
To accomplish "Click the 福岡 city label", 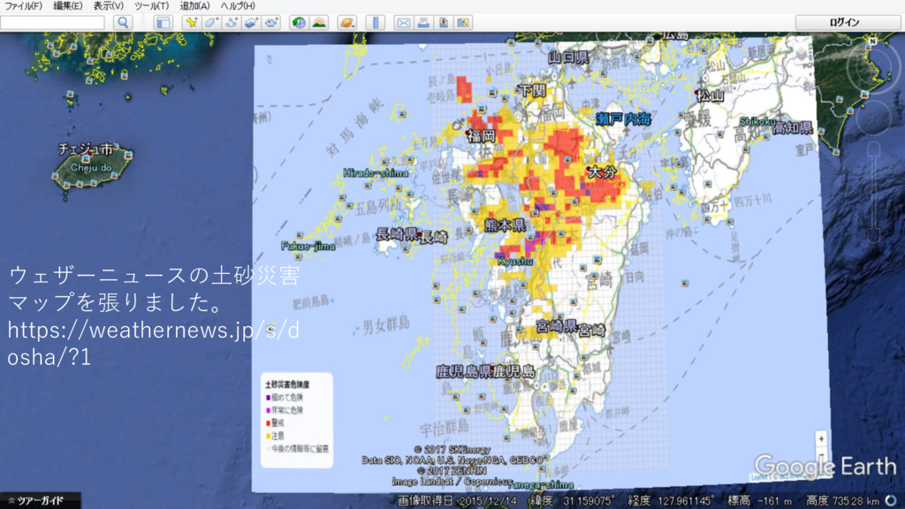I will click(x=482, y=136).
